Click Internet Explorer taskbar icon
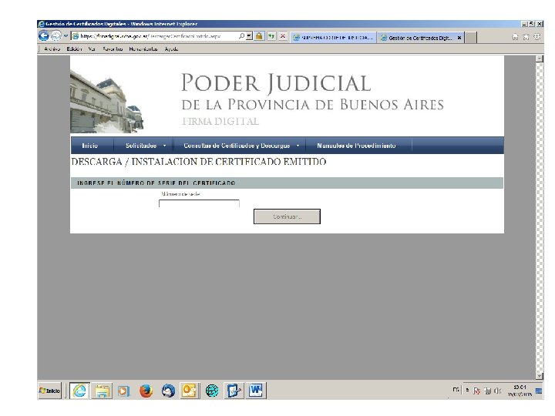The image size is (555, 416). click(x=79, y=391)
